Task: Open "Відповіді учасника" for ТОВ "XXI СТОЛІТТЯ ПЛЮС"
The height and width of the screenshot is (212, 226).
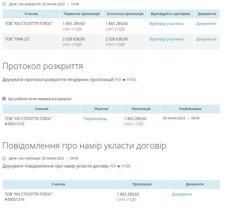Action: point(167,23)
